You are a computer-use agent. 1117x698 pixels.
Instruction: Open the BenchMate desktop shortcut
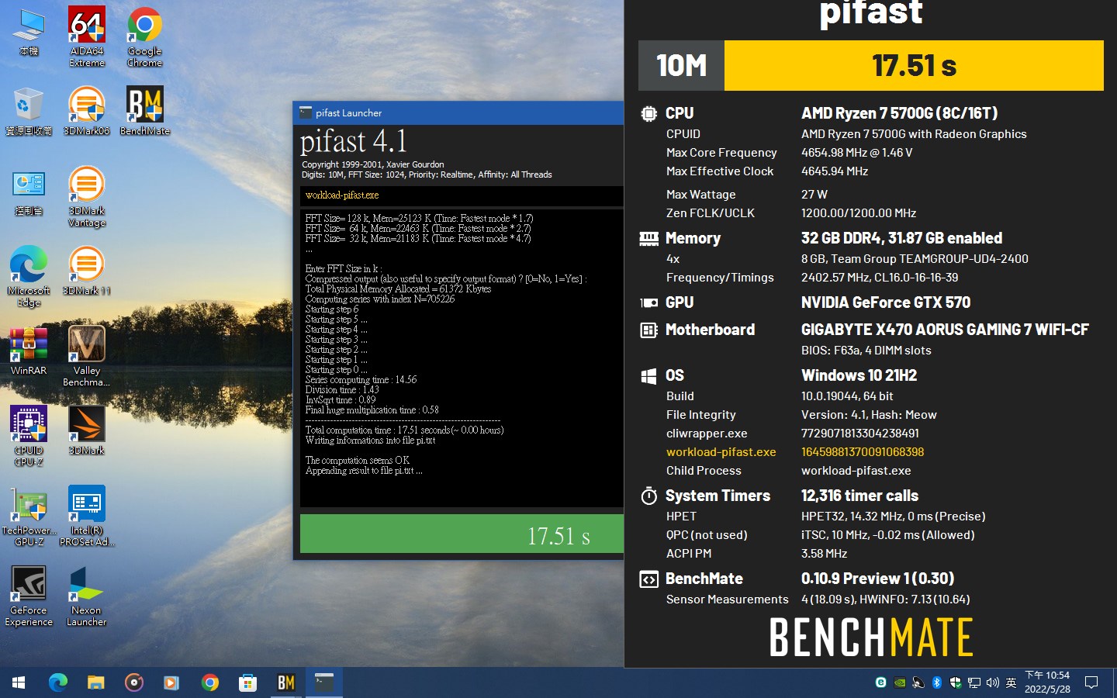pyautogui.click(x=145, y=111)
